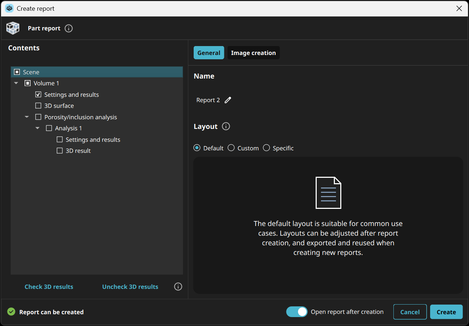Select the Custom layout radio button
The width and height of the screenshot is (469, 326).
[231, 148]
